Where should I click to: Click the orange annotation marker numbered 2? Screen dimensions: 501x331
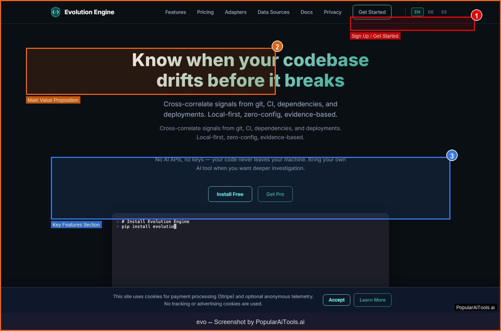point(277,47)
